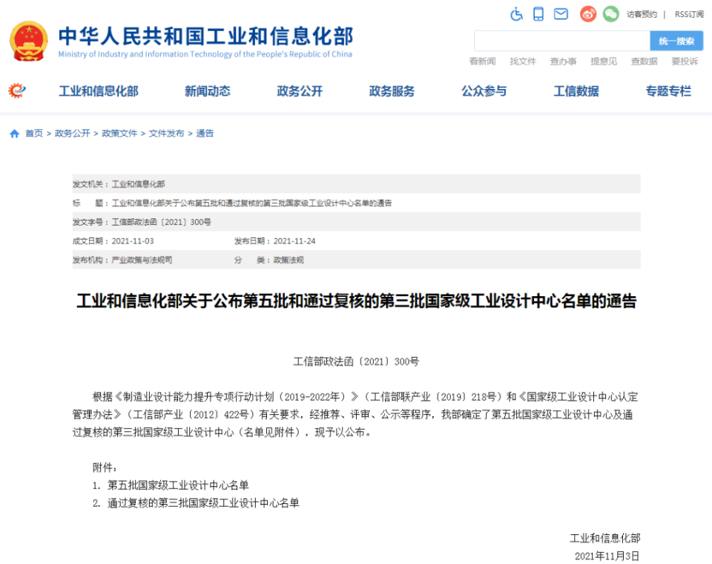Open the 政务公开 menu
This screenshot has width=712, height=564.
[300, 91]
